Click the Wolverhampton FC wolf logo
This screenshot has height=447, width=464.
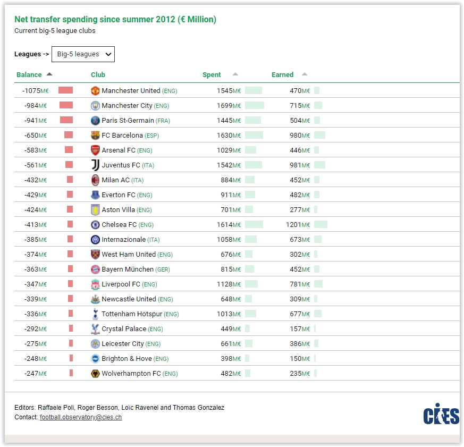point(95,374)
